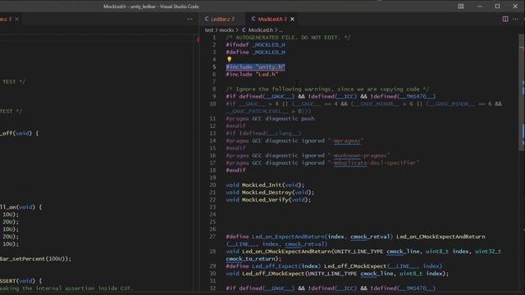Open the 'mocks' breadcrumb folder
This screenshot has width=525, height=295.
pos(226,30)
